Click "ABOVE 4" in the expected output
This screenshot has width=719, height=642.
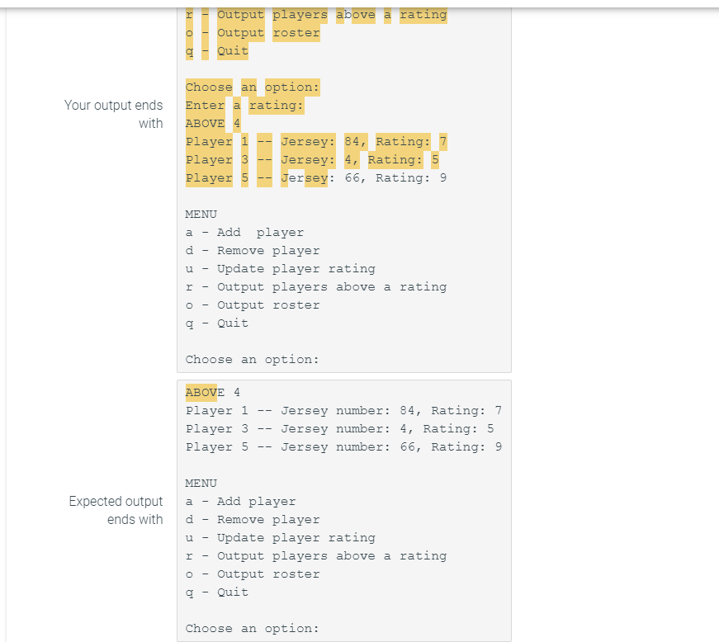213,393
